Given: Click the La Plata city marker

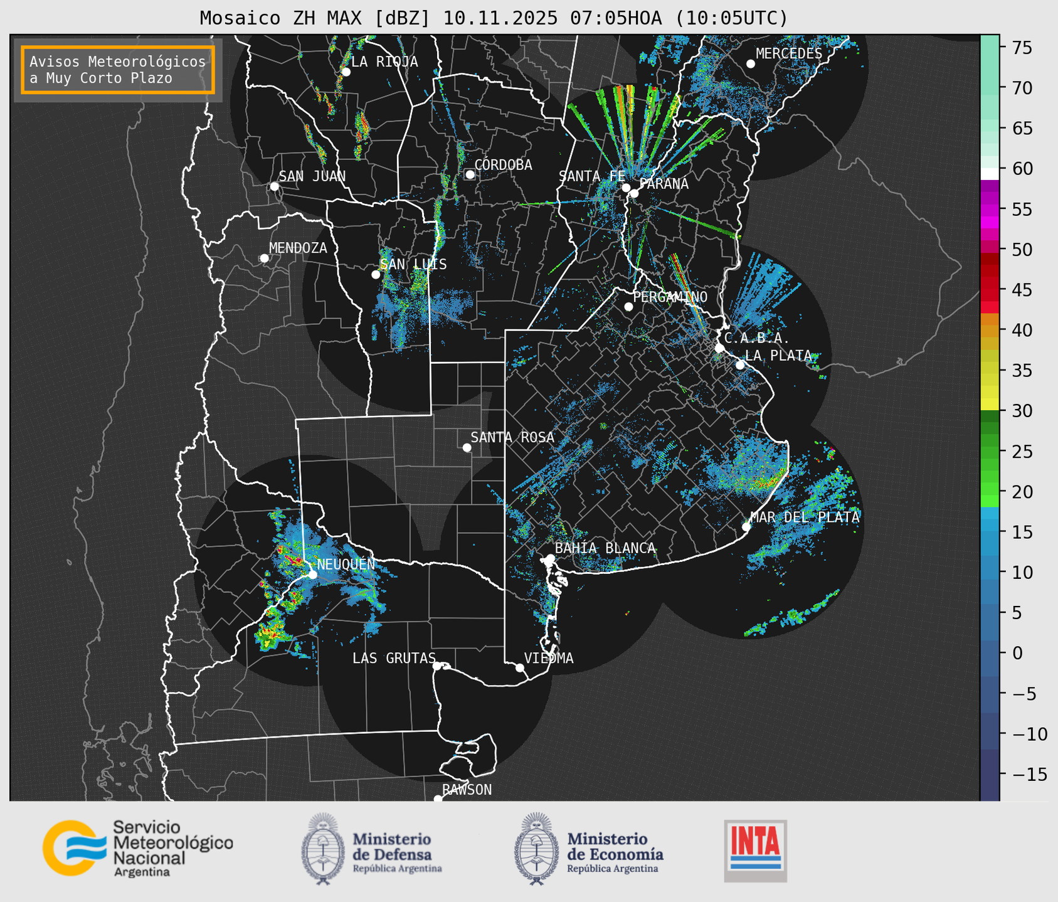Looking at the screenshot, I should pos(740,365).
